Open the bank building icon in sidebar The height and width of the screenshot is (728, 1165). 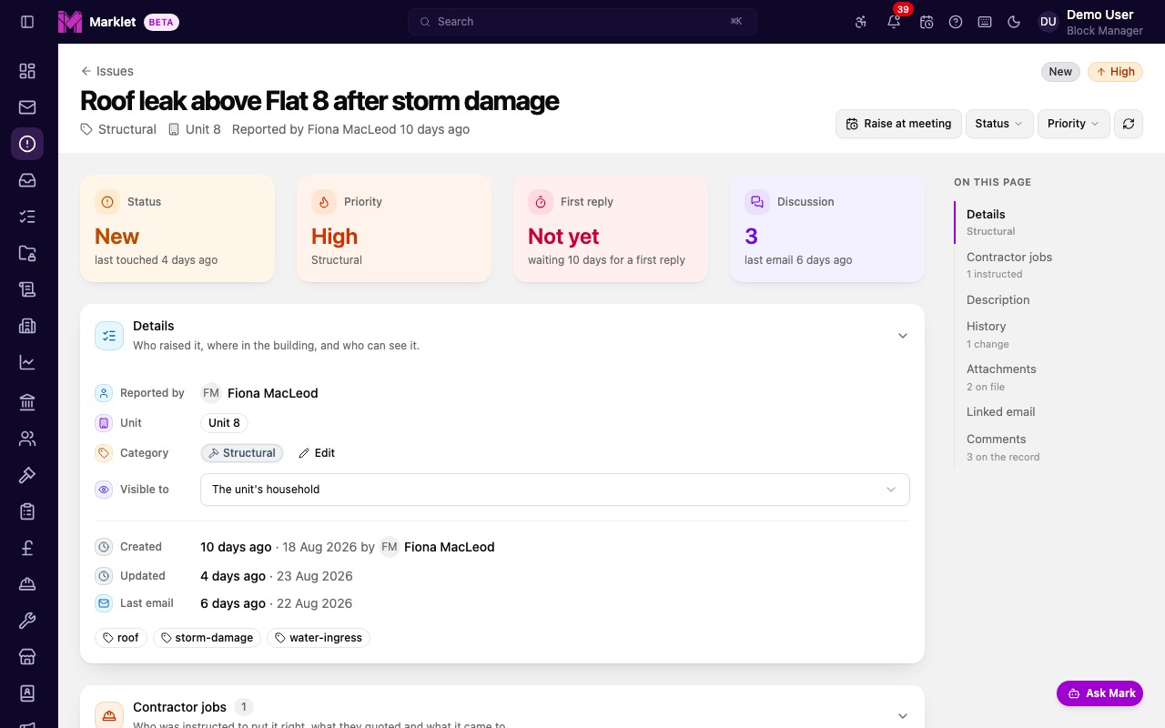[27, 402]
